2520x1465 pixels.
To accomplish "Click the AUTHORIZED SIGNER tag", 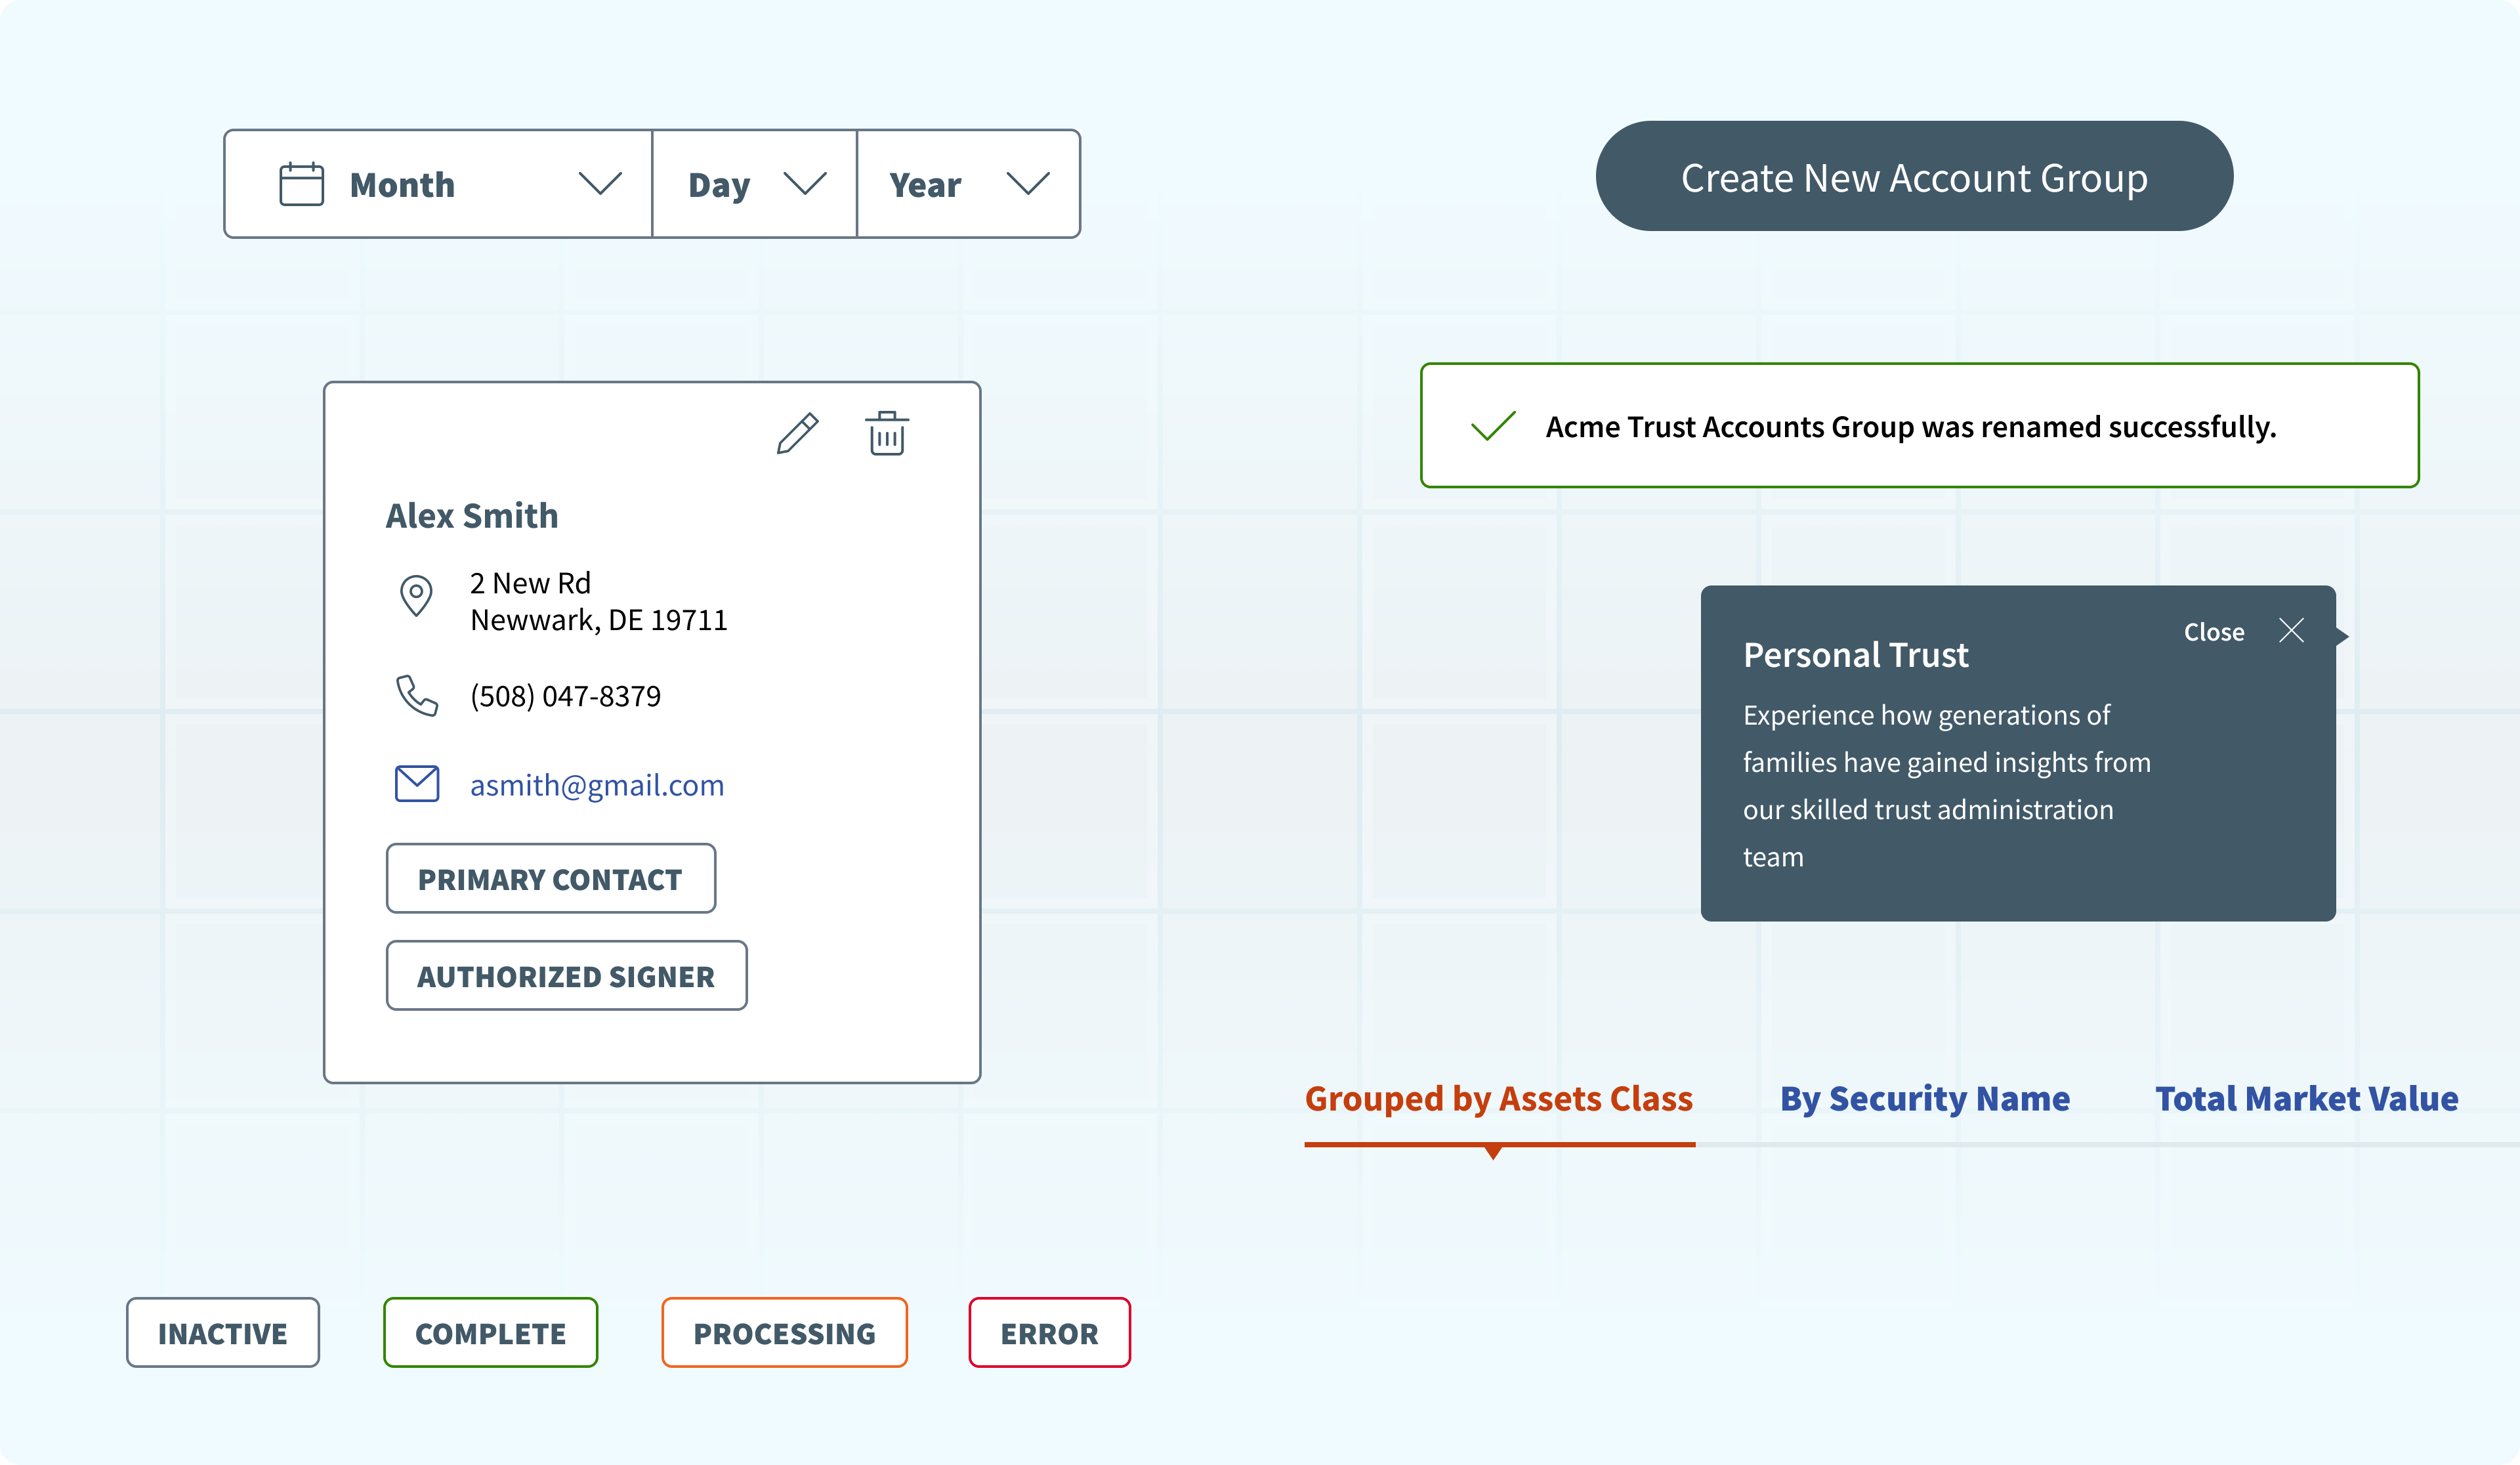I will pyautogui.click(x=566, y=976).
